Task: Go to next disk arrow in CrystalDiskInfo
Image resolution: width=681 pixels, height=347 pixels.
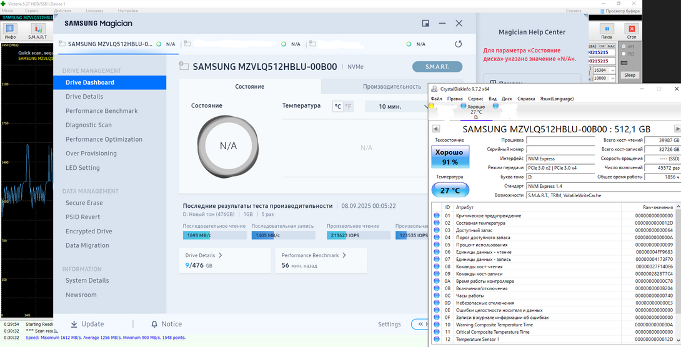Action: [x=677, y=129]
